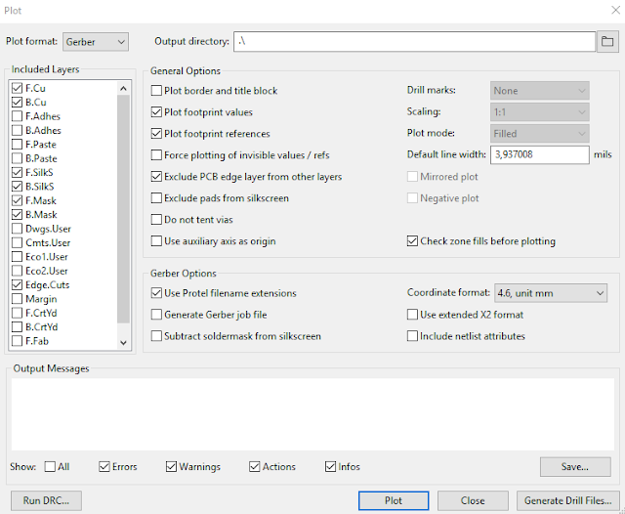This screenshot has height=514, width=625.
Task: Toggle the Errors message filter
Action: pyautogui.click(x=104, y=466)
